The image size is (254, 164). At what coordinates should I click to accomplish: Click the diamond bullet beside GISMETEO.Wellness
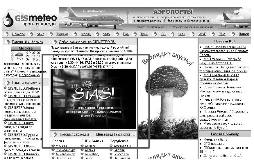(x=5, y=88)
